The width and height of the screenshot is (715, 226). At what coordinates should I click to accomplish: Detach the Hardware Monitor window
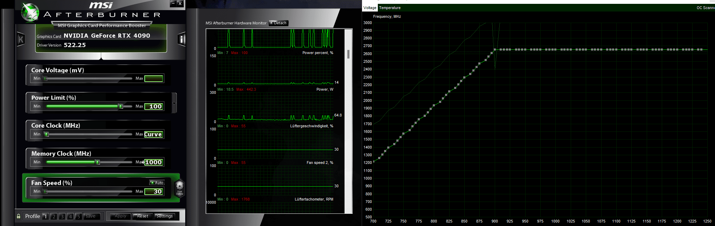pos(278,23)
